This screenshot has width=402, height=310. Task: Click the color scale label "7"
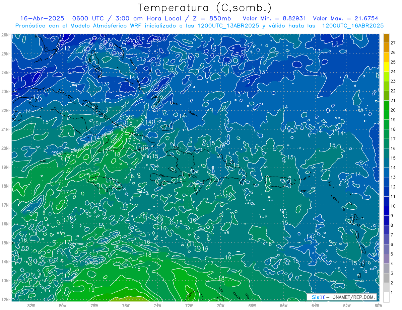pyautogui.click(x=392, y=235)
